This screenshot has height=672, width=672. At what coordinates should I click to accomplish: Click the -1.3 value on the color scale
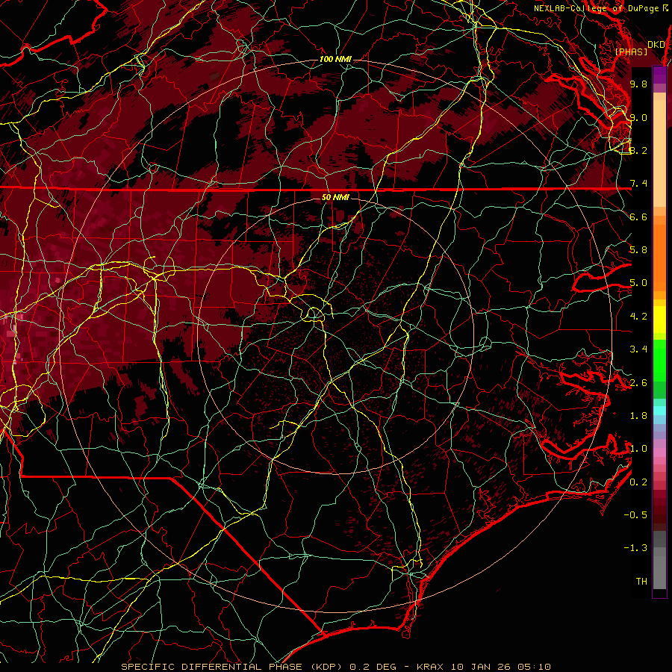[x=635, y=548]
